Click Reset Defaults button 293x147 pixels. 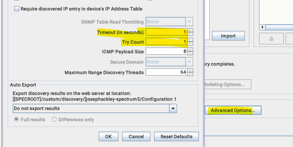pos(177,137)
